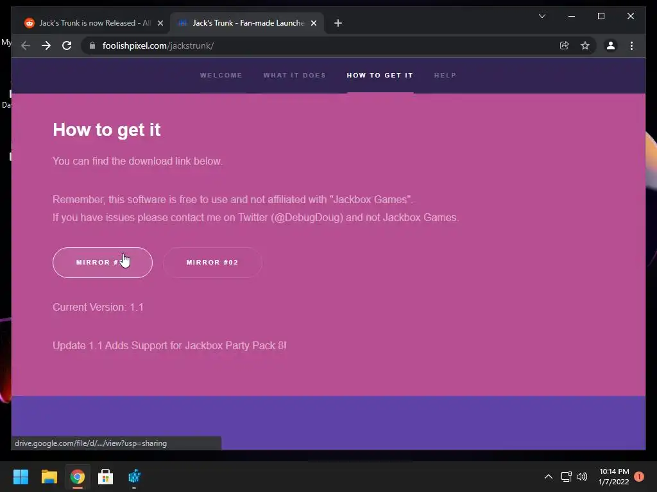Close the Reddit Jack's Trunk tab
Screen dimensions: 657x492
click(x=160, y=23)
